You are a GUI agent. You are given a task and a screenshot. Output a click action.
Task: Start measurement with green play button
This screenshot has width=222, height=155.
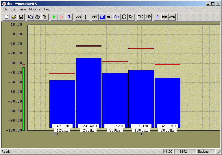[x=54, y=17]
